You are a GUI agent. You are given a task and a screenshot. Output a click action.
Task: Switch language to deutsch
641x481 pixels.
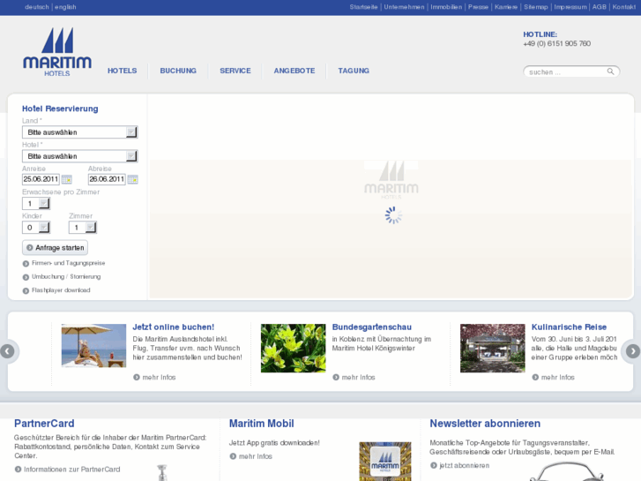pos(37,7)
